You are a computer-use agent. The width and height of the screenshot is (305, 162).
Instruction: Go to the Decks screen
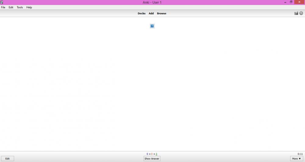(142, 13)
